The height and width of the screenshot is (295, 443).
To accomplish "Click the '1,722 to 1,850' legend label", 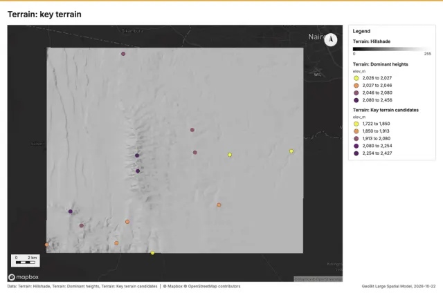I will point(376,124).
